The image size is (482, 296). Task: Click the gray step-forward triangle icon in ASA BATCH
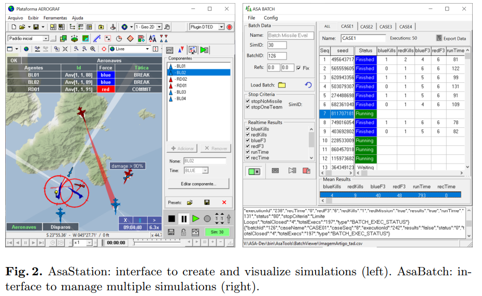click(x=292, y=171)
